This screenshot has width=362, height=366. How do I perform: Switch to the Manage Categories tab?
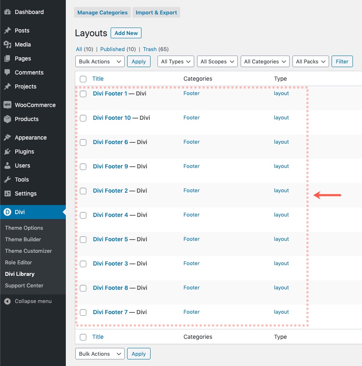click(102, 12)
